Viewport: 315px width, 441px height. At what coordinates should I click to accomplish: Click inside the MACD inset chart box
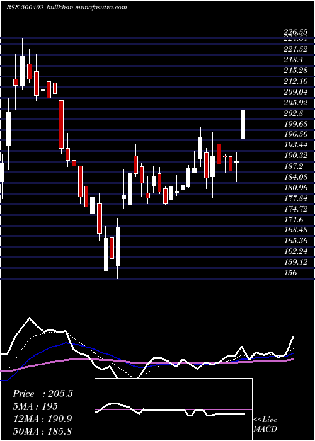[173, 409]
